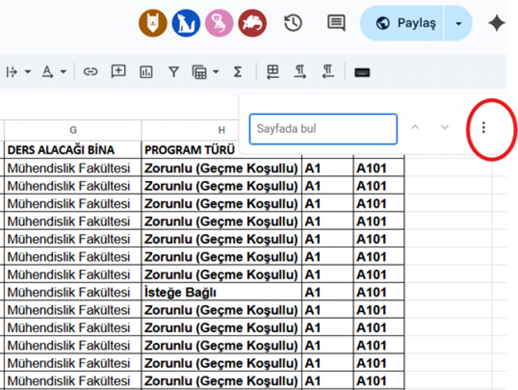
Task: Expand text rotation dropdown
Action: (63, 72)
